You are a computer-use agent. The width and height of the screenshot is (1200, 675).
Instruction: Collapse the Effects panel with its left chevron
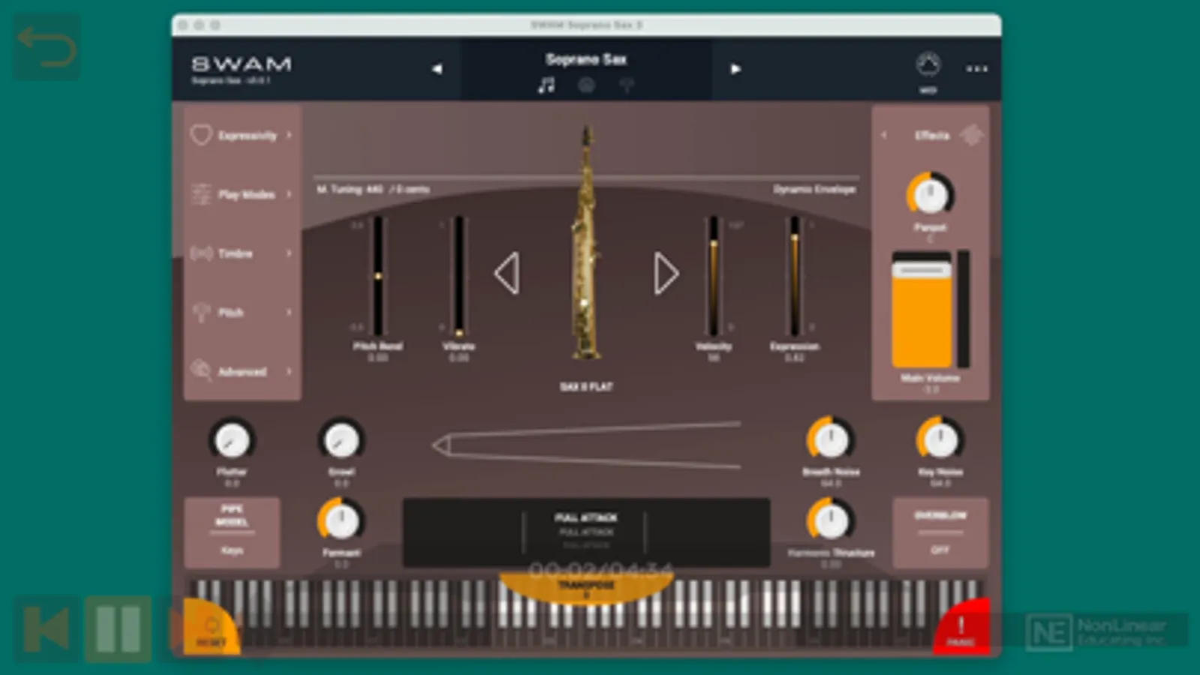coord(884,135)
